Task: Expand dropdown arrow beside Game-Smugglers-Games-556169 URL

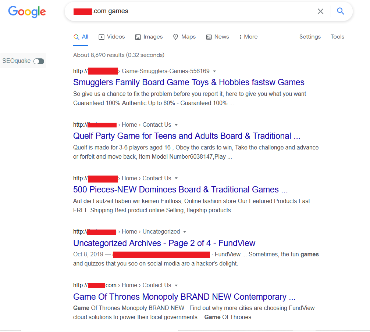Action: coord(214,71)
